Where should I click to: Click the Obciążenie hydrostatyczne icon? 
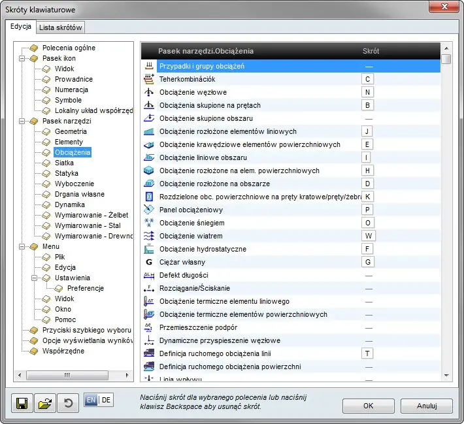click(x=149, y=249)
